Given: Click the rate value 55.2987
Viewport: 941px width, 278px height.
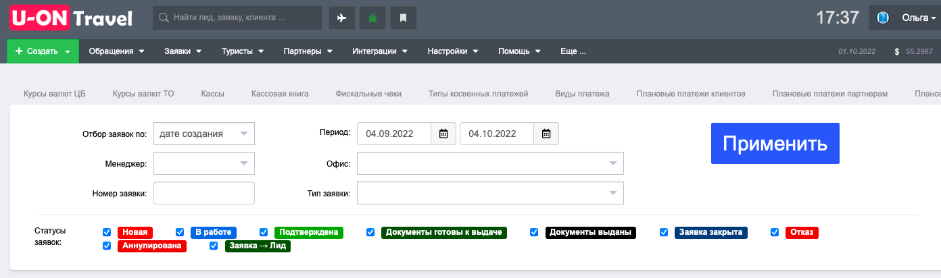Looking at the screenshot, I should [919, 51].
